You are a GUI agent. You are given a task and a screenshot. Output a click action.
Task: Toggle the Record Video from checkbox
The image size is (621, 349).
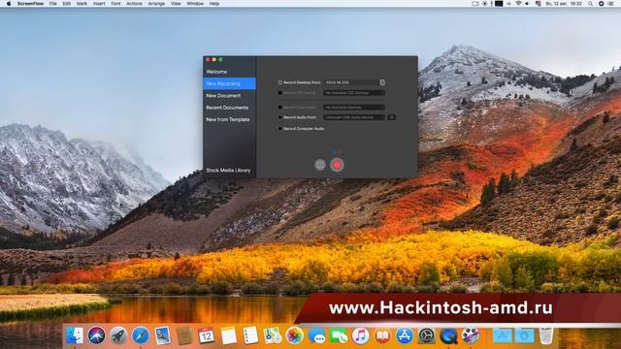[280, 108]
